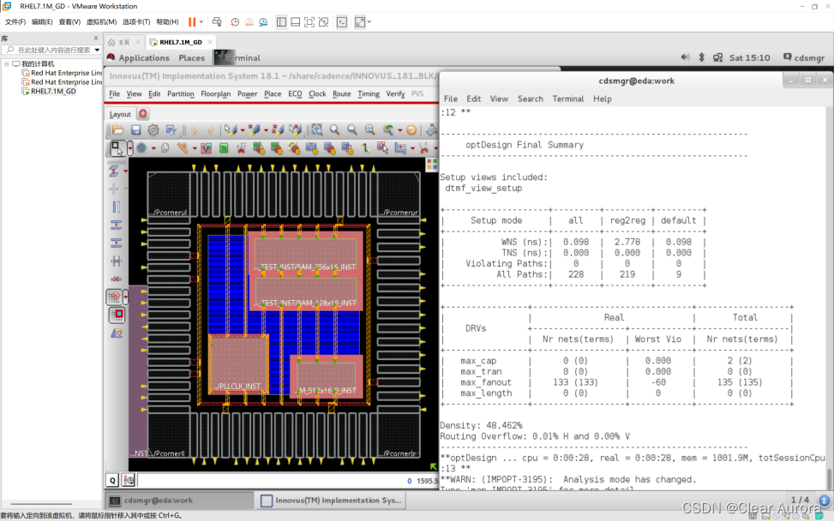The image size is (834, 522).
Task: Open dropdown arrow beside the snowflake move tool
Action: [x=153, y=148]
